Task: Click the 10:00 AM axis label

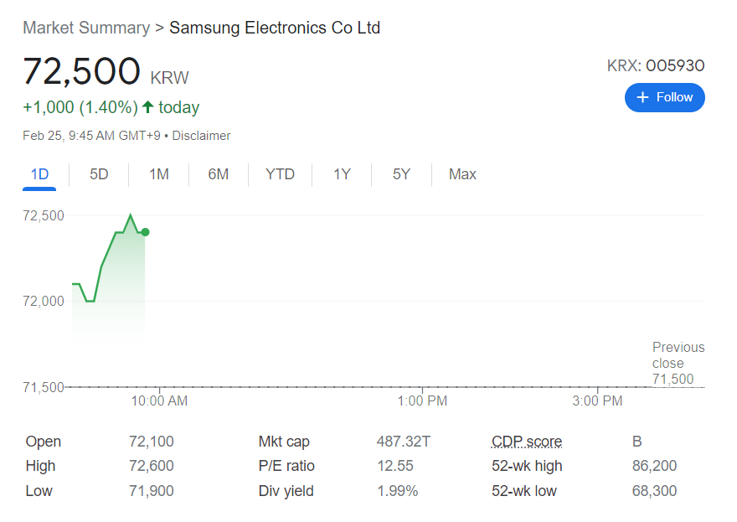Action: point(159,401)
